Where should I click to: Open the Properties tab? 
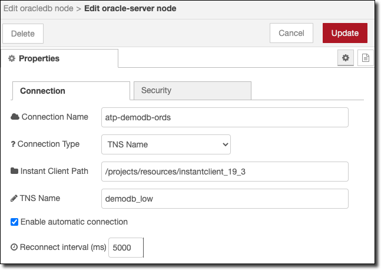(59, 58)
